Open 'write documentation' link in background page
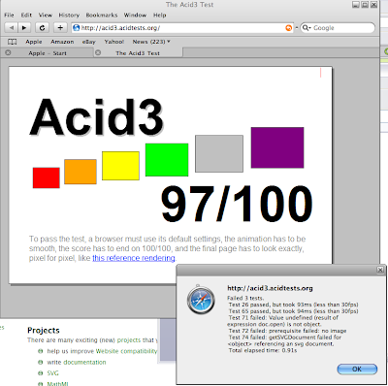 (x=77, y=362)
